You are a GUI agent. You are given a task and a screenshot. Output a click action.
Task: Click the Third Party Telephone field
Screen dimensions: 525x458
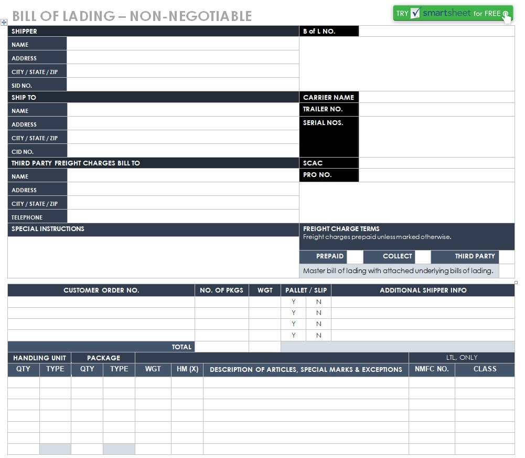pos(183,217)
